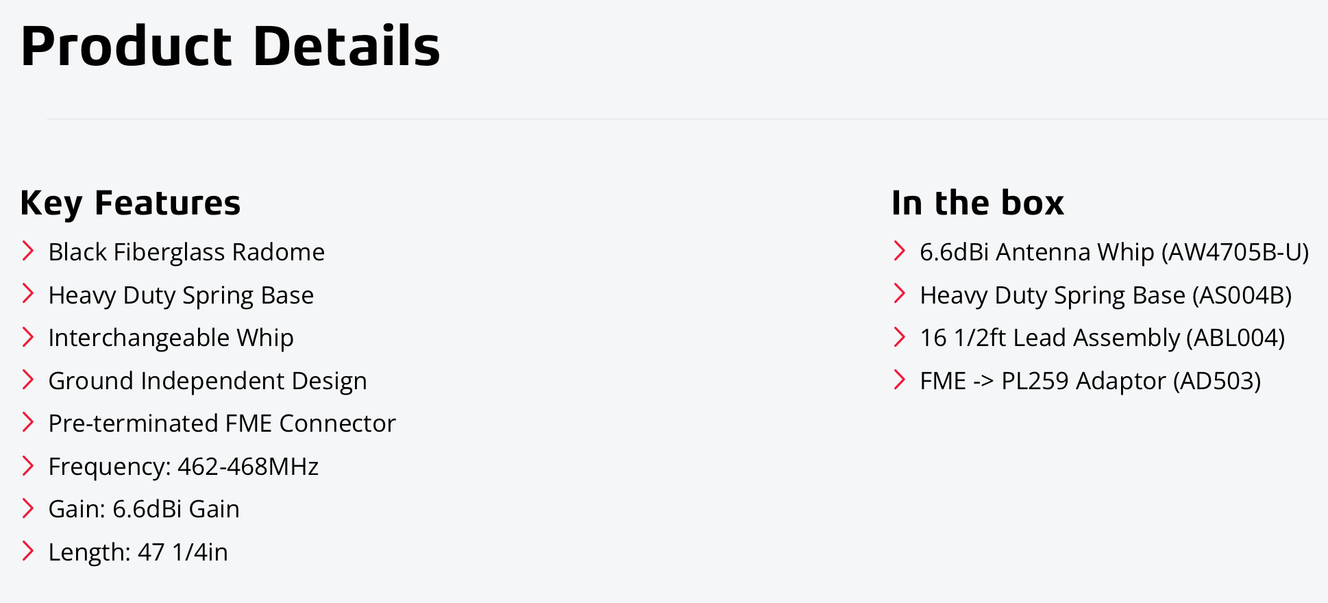This screenshot has width=1328, height=603.
Task: Click the chevron bullet for Gain: 6.6dBi Gain
Action: pos(28,508)
